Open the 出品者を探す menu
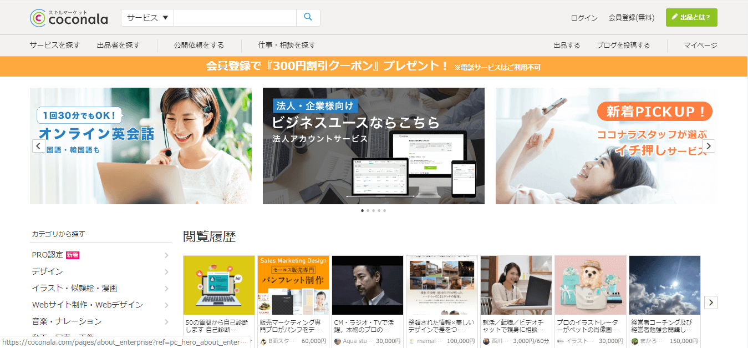This screenshot has height=348, width=748. (x=118, y=46)
